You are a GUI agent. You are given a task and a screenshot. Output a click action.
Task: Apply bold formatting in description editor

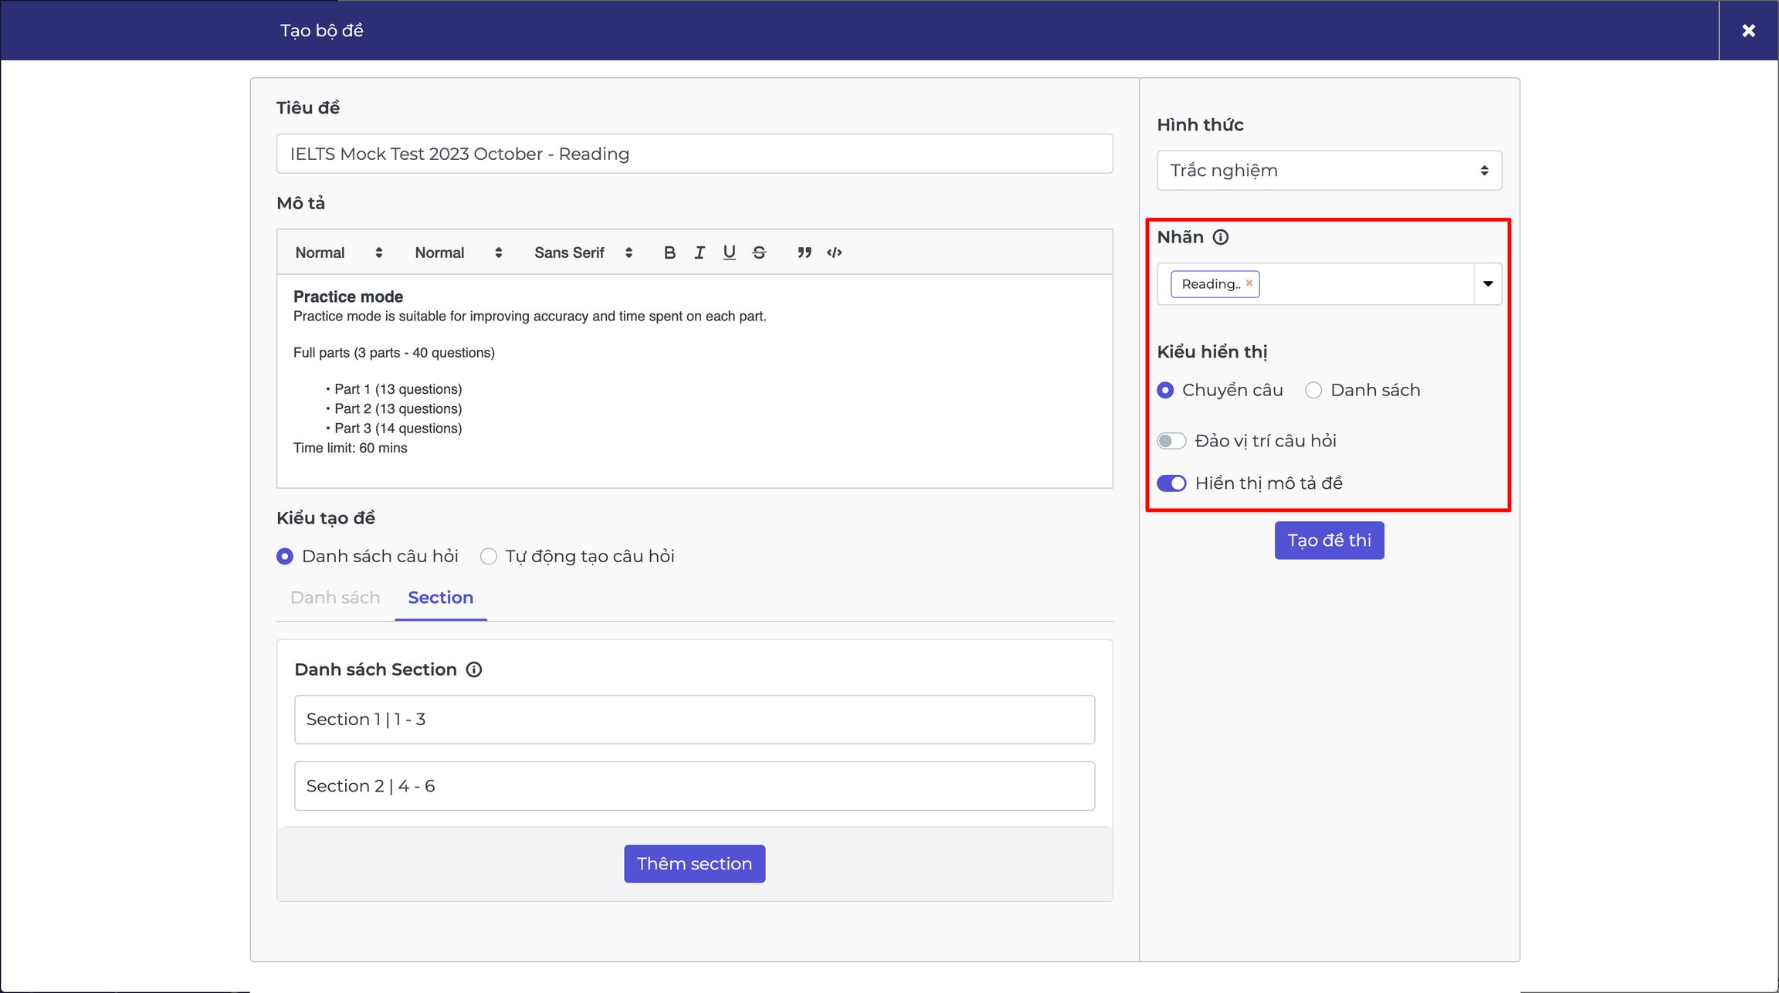click(x=669, y=252)
